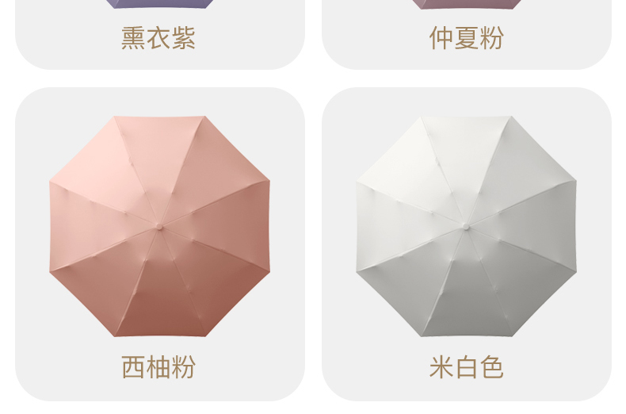Click the 仲夏粉 color label
The width and height of the screenshot is (626, 414).
pyautogui.click(x=466, y=38)
